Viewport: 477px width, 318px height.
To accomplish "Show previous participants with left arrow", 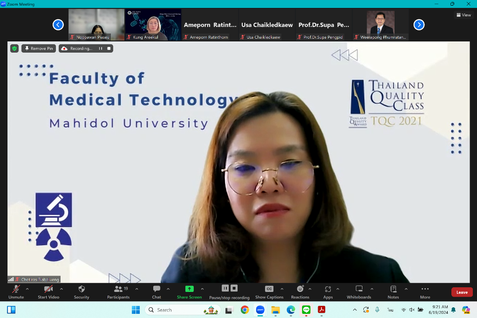I will [x=58, y=25].
